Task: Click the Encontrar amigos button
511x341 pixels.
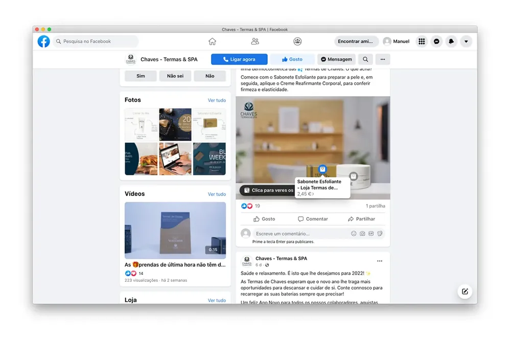Action: click(x=356, y=41)
